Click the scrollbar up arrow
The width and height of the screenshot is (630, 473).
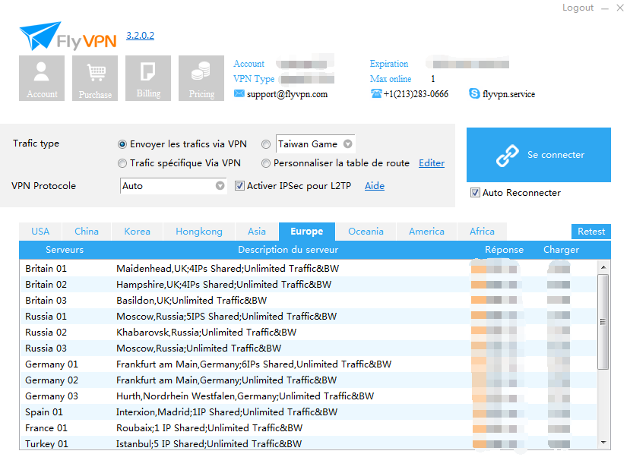tap(603, 267)
